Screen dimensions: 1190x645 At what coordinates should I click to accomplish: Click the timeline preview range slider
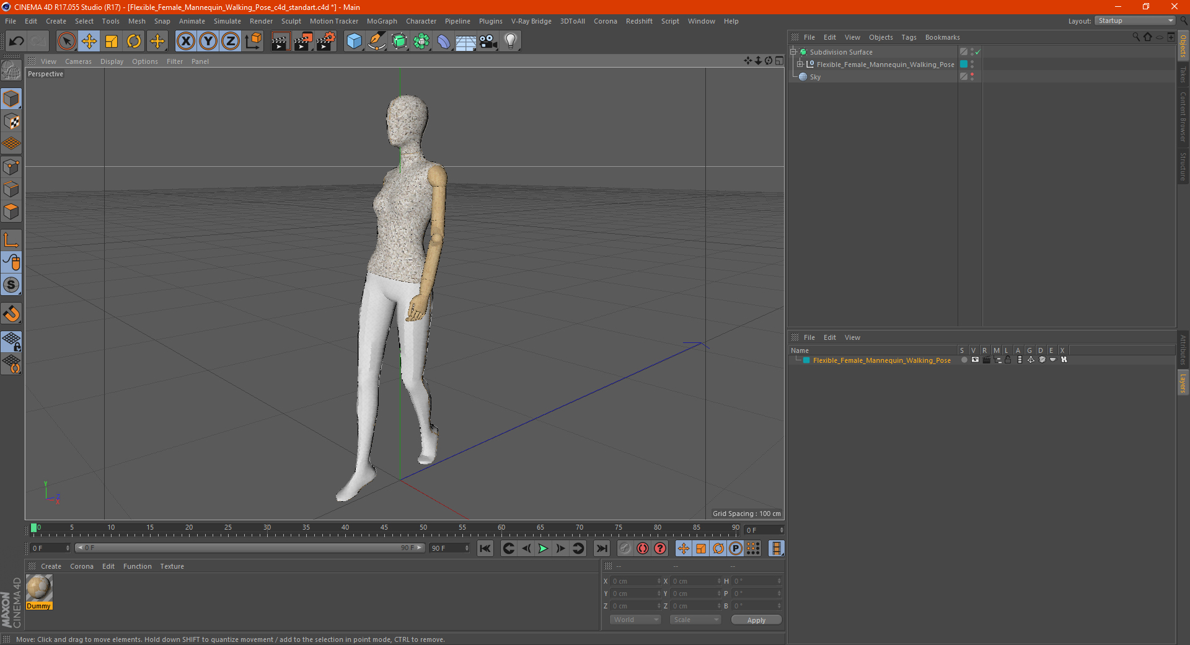pyautogui.click(x=250, y=548)
